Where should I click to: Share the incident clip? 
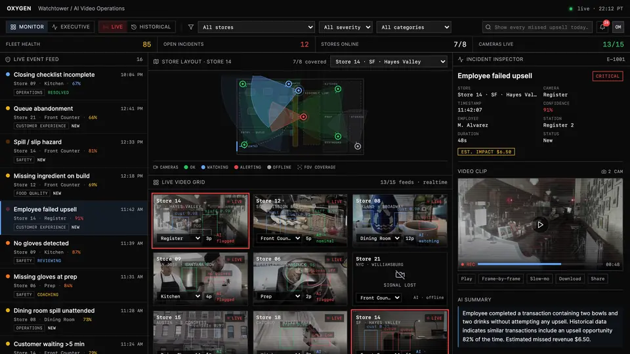pyautogui.click(x=597, y=279)
